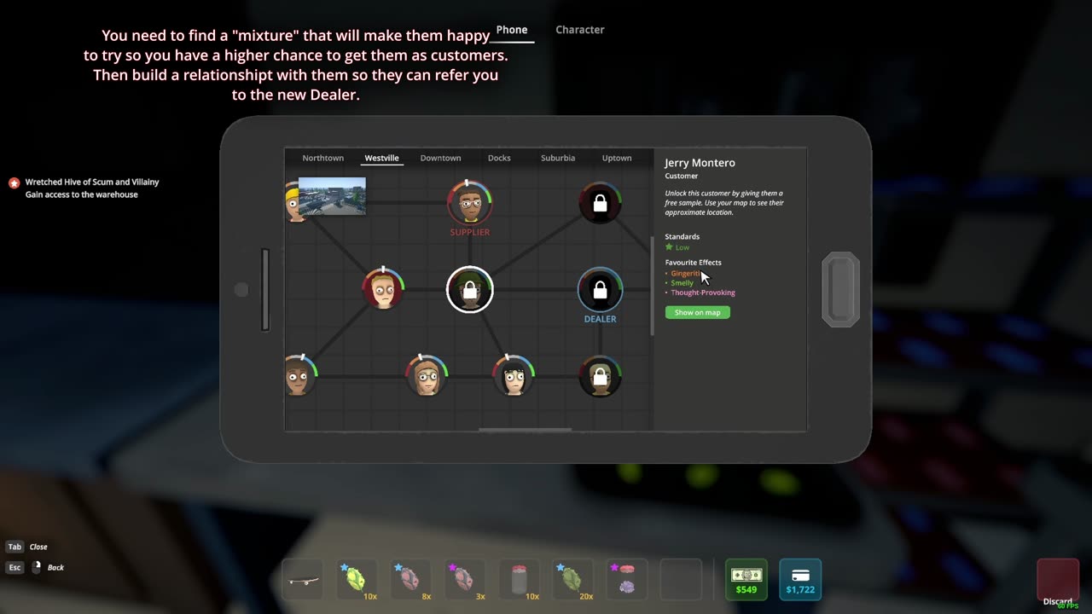Click the phone home button
1092x614 pixels.
pyautogui.click(x=840, y=289)
